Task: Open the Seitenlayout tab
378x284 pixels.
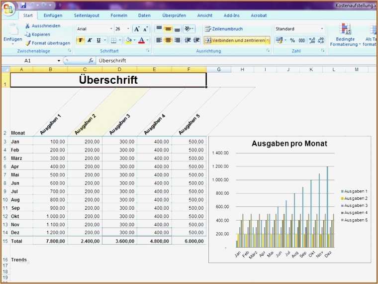Action: click(87, 15)
